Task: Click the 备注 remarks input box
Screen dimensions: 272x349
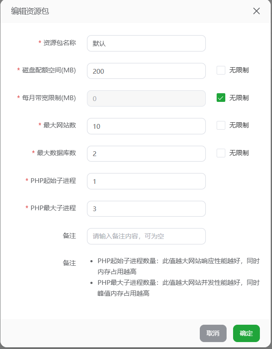Action: (x=146, y=236)
